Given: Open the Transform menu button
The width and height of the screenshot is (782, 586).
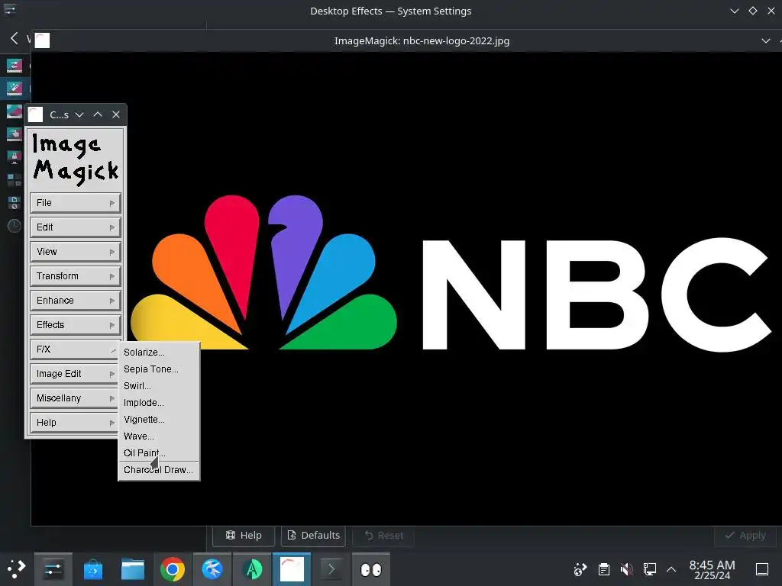Looking at the screenshot, I should point(75,276).
